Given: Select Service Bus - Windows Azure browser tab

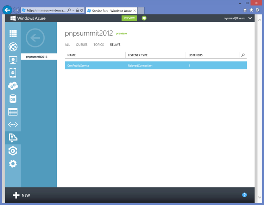Looking at the screenshot, I should coord(112,11).
